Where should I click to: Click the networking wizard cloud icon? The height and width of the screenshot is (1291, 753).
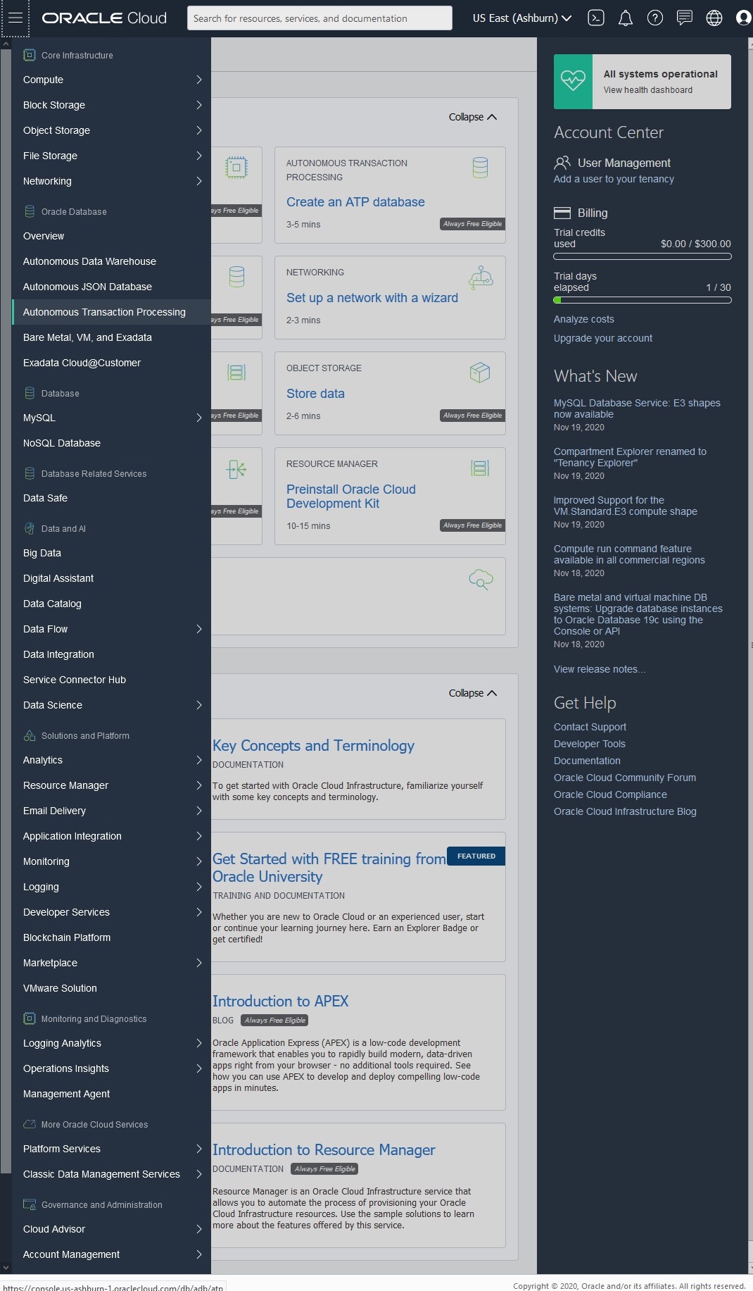coord(481,277)
